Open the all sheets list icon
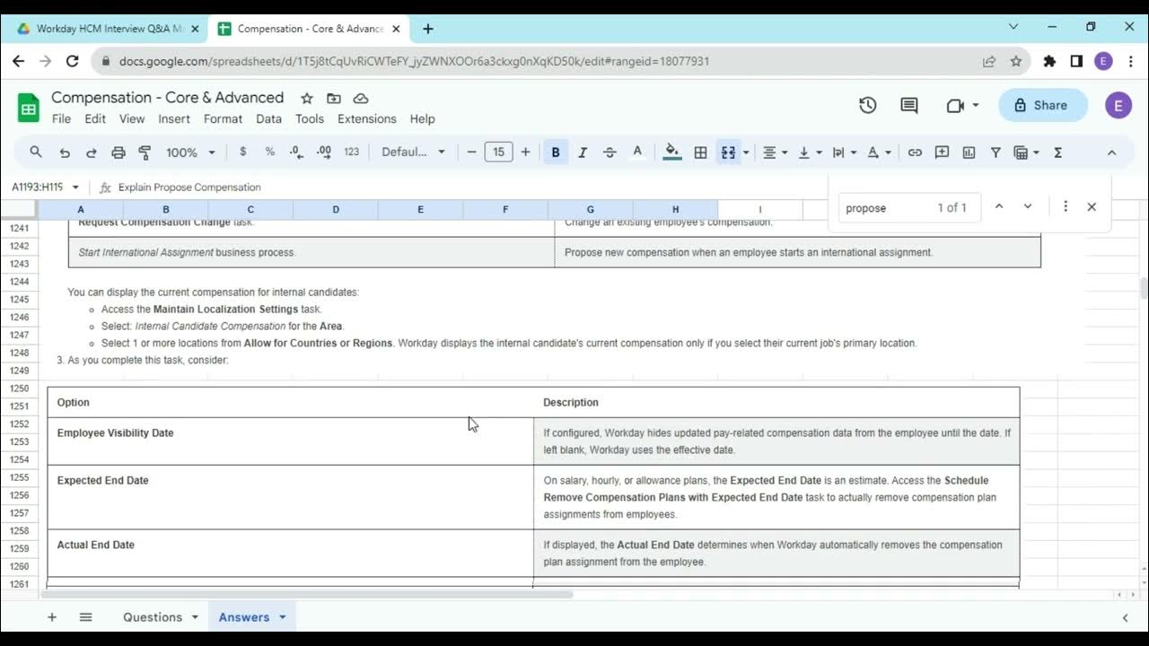 point(85,617)
